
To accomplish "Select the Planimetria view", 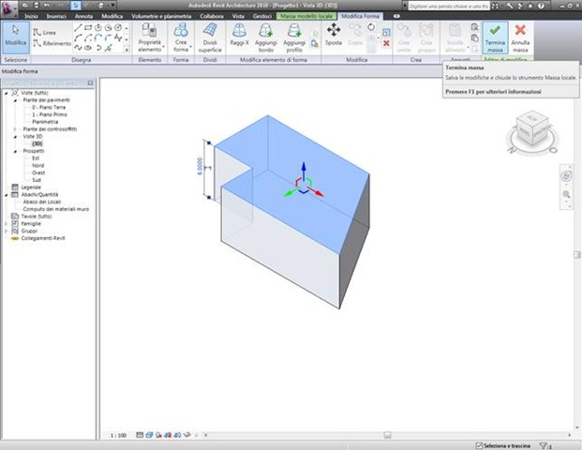I will point(45,122).
